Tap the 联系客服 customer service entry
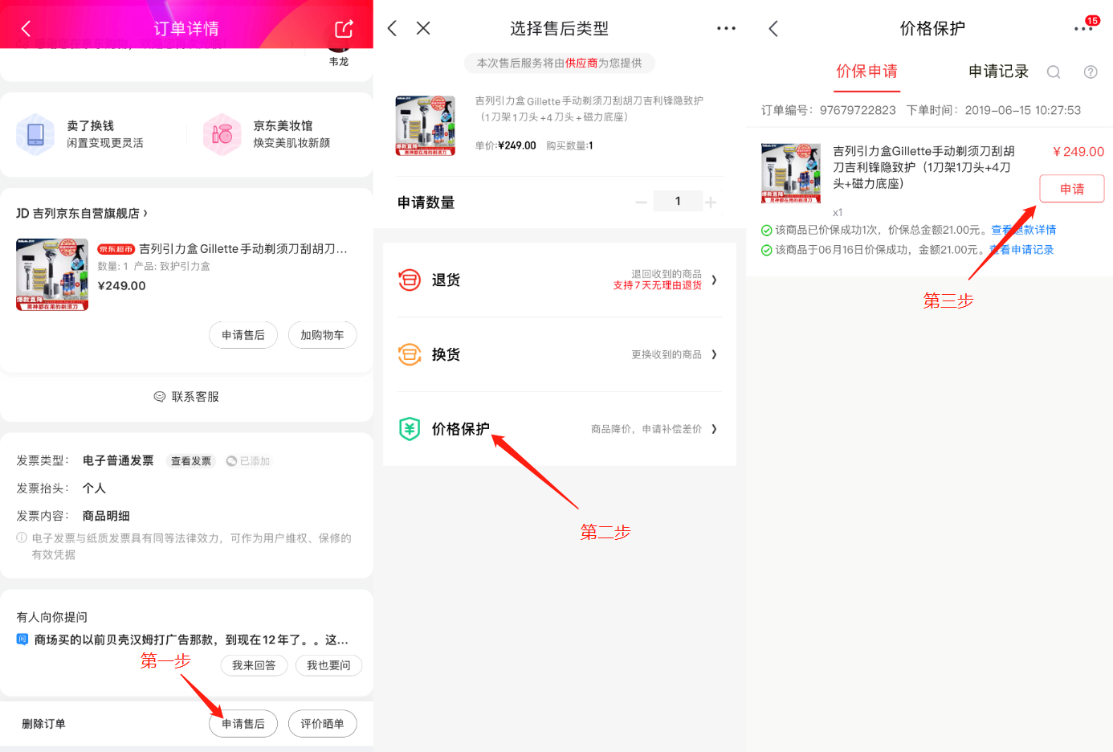This screenshot has width=1113, height=752. coord(186,397)
